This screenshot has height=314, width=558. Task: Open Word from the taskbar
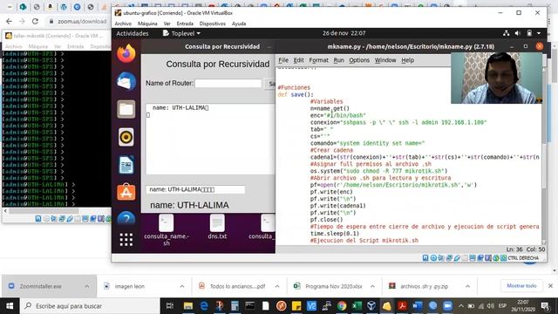coord(418,306)
